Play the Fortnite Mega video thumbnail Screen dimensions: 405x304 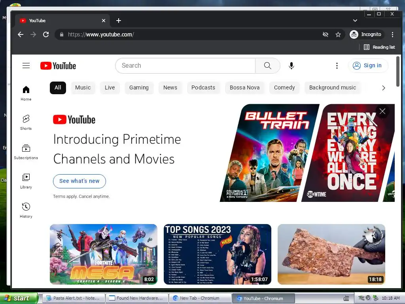[104, 255]
